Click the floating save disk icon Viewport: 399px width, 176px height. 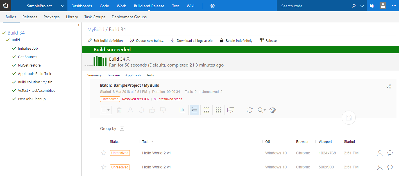tap(348, 118)
